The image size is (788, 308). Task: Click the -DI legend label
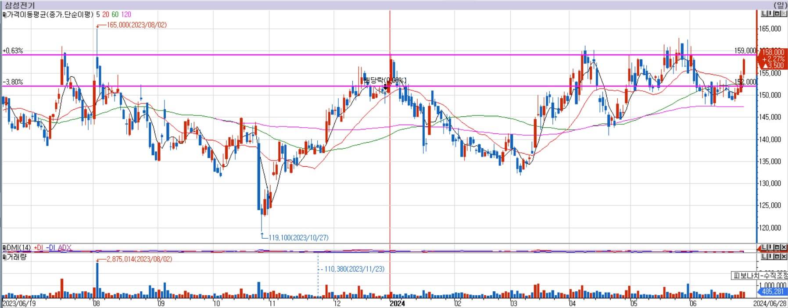50,248
